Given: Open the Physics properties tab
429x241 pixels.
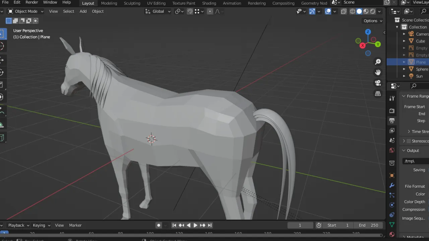Looking at the screenshot, I should (x=392, y=205).
